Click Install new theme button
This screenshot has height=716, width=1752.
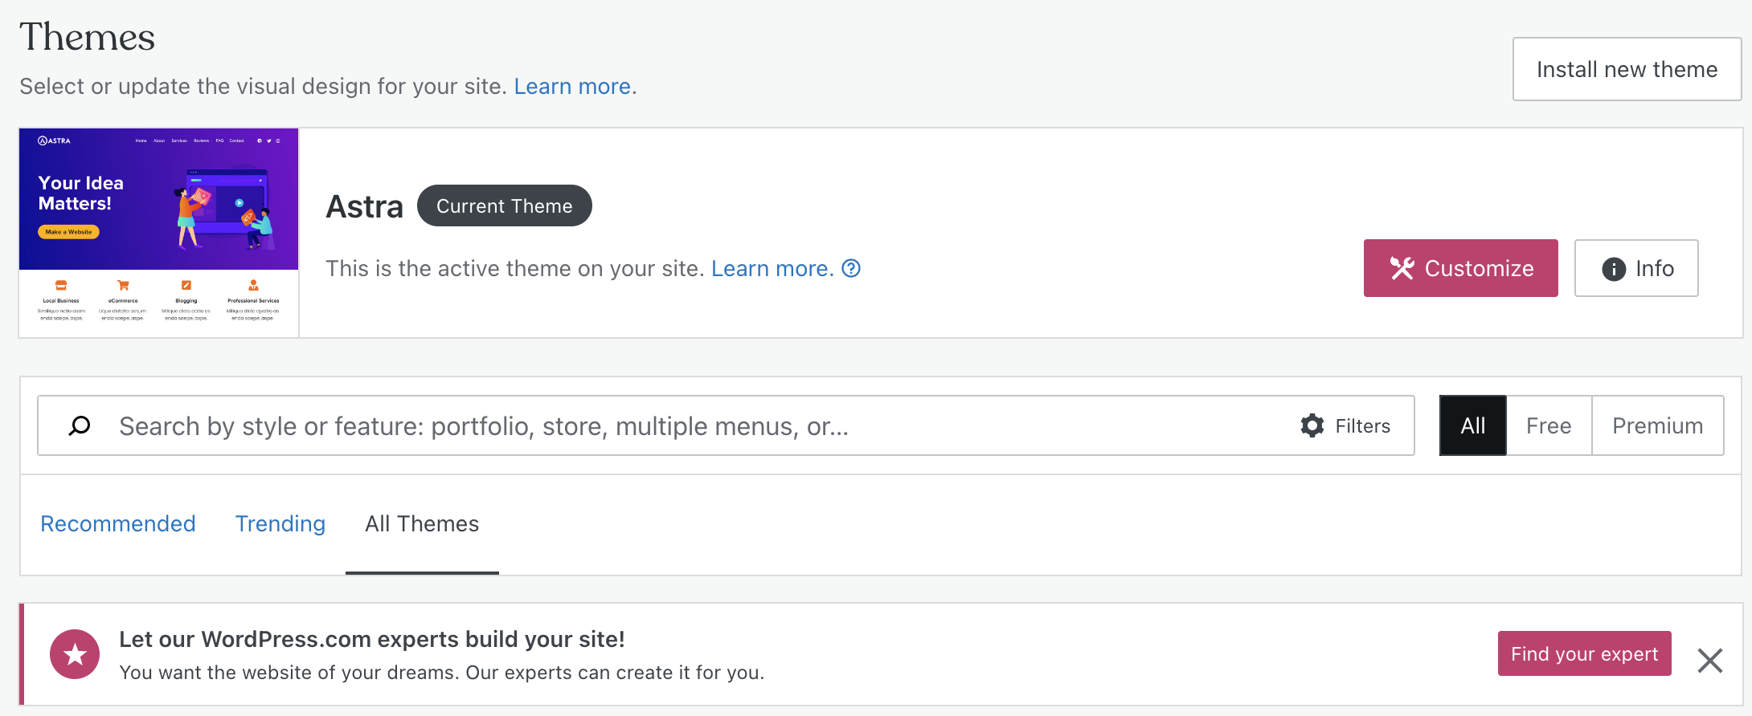click(x=1627, y=69)
